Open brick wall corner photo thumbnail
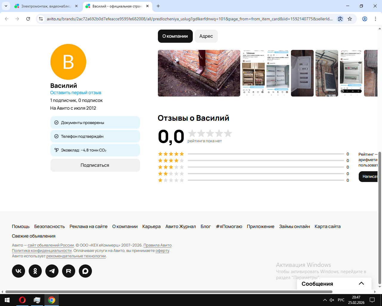This screenshot has width=382, height=306. tap(199, 73)
